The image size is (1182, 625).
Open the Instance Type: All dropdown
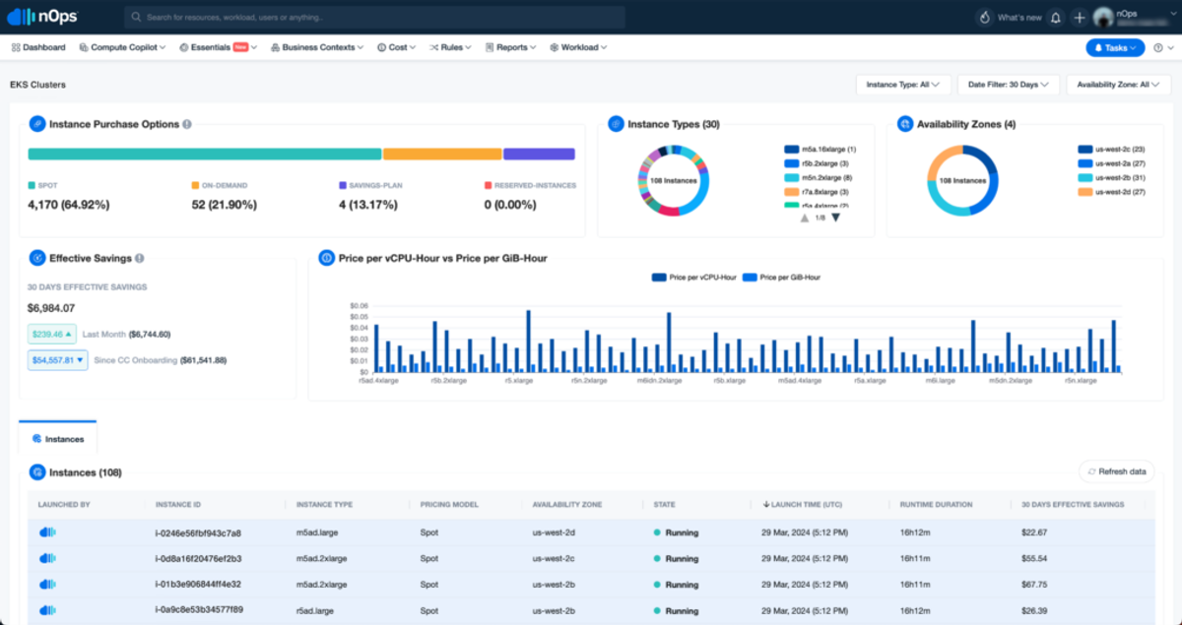click(x=903, y=85)
